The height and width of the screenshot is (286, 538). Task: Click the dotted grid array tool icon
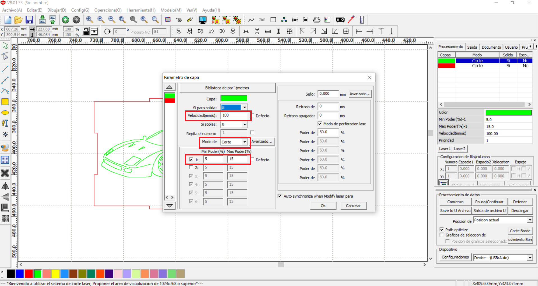(x=5, y=160)
